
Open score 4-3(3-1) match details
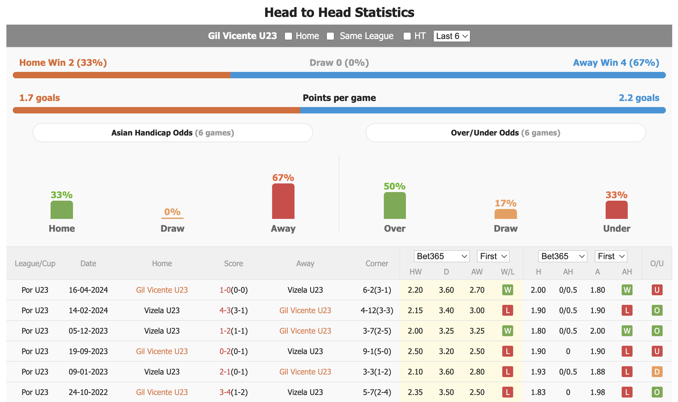click(x=234, y=310)
